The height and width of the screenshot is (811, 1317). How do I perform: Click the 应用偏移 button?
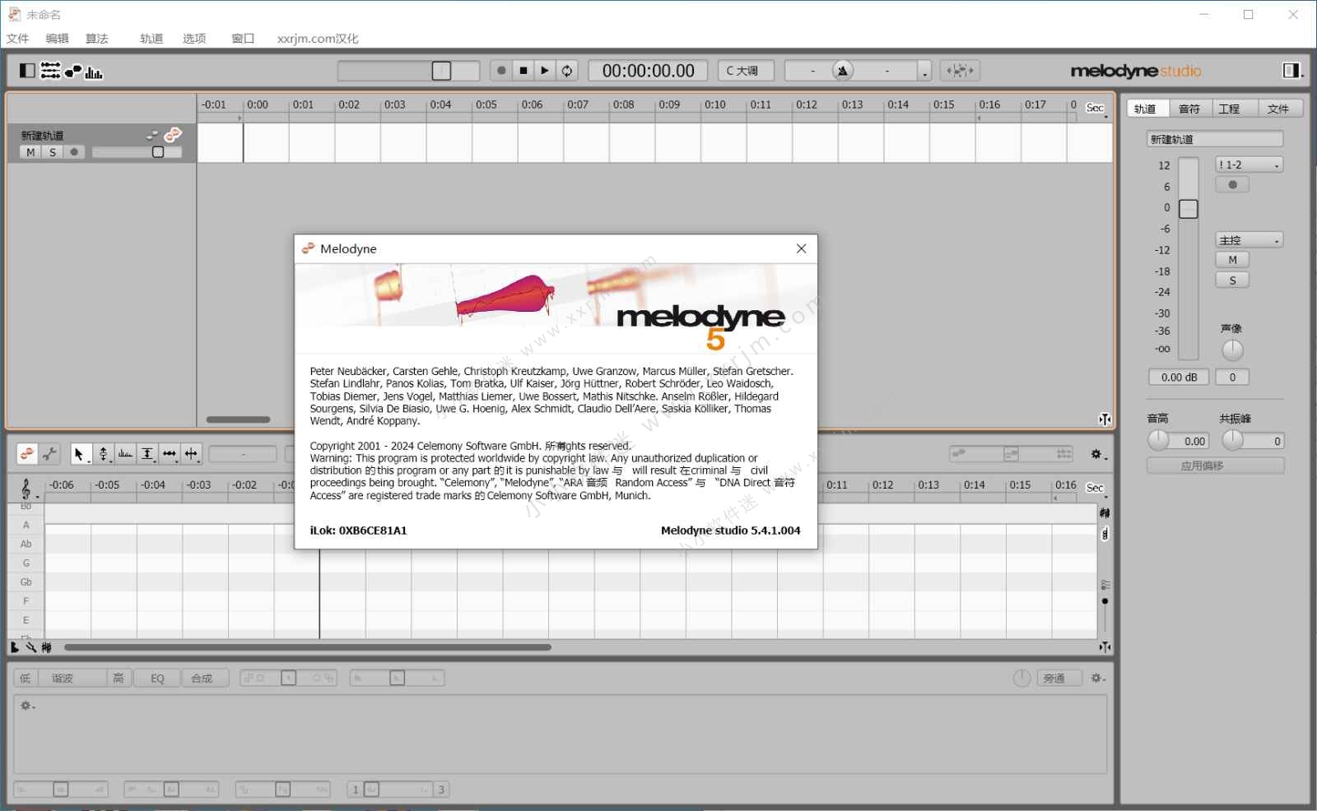click(1215, 466)
